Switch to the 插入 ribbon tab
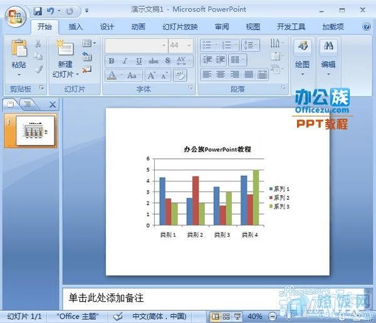 click(x=76, y=26)
